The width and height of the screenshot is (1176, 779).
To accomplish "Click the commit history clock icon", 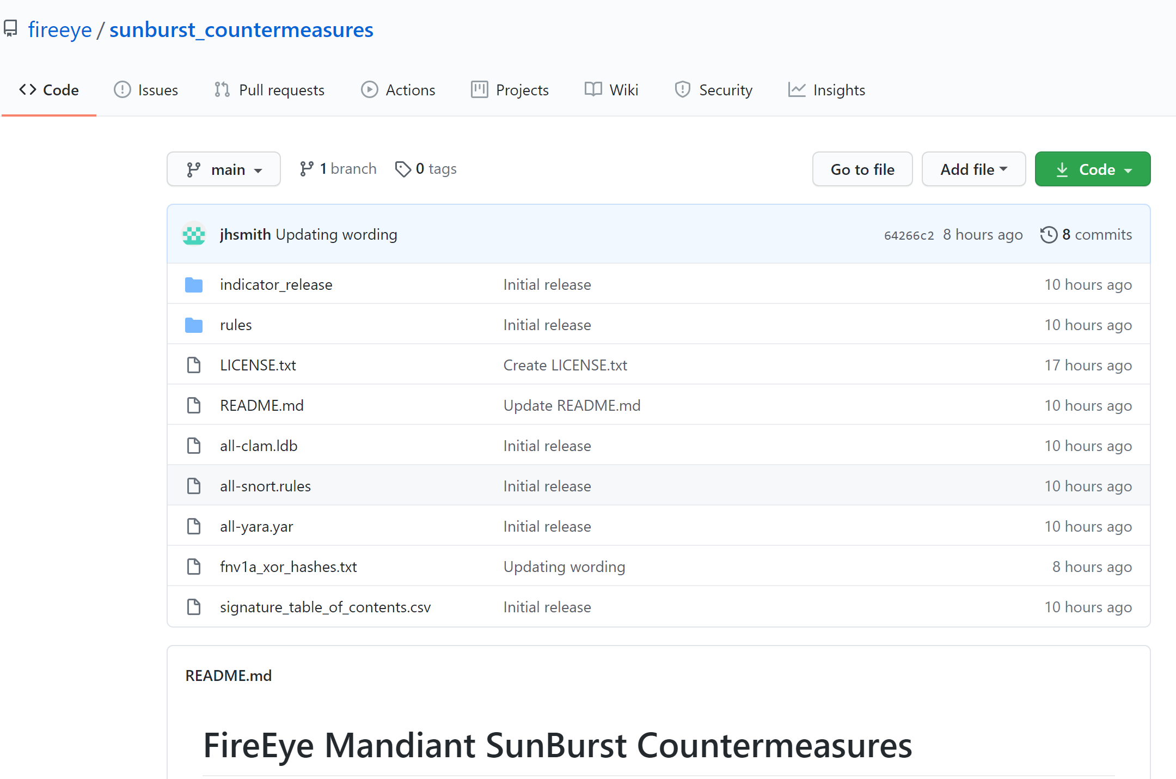I will (x=1049, y=235).
